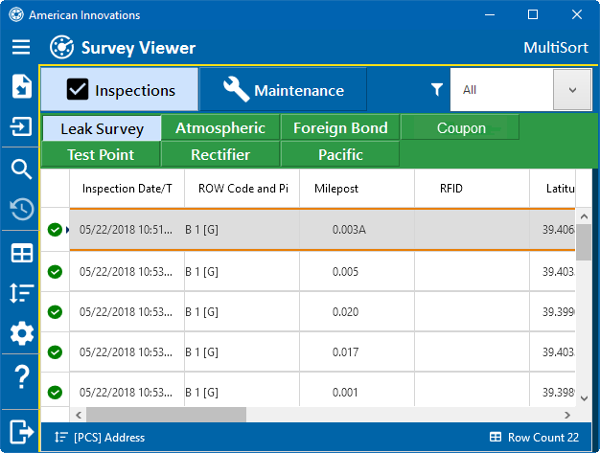Click green check status for milepost 0.001
The height and width of the screenshot is (453, 600).
[55, 393]
